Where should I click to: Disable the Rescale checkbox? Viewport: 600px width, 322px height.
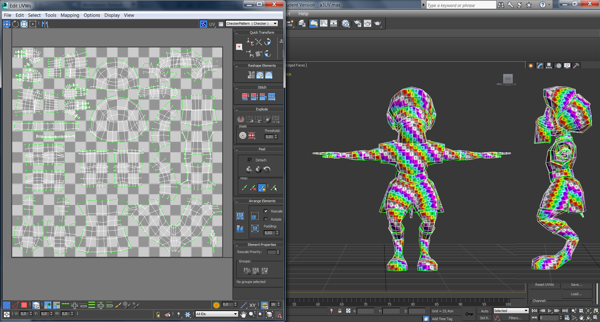click(x=266, y=211)
